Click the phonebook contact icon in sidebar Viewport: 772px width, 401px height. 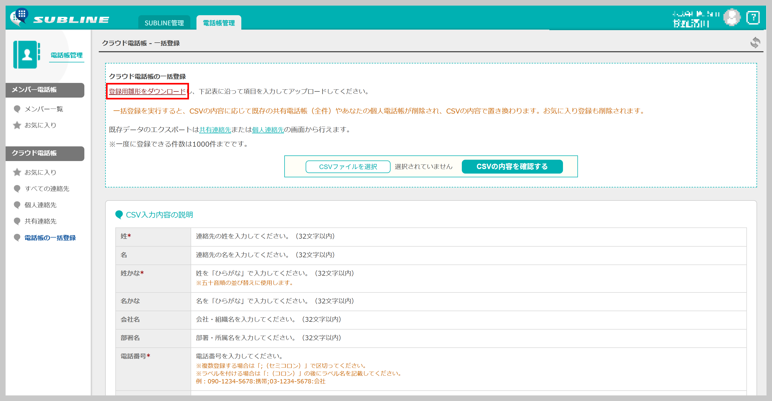27,55
